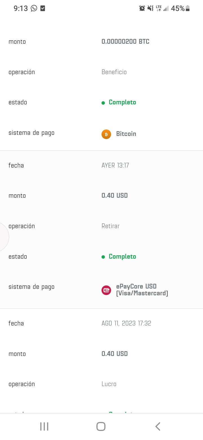The height and width of the screenshot is (440, 203).
Task: Open the recent apps overview button
Action: [44, 426]
